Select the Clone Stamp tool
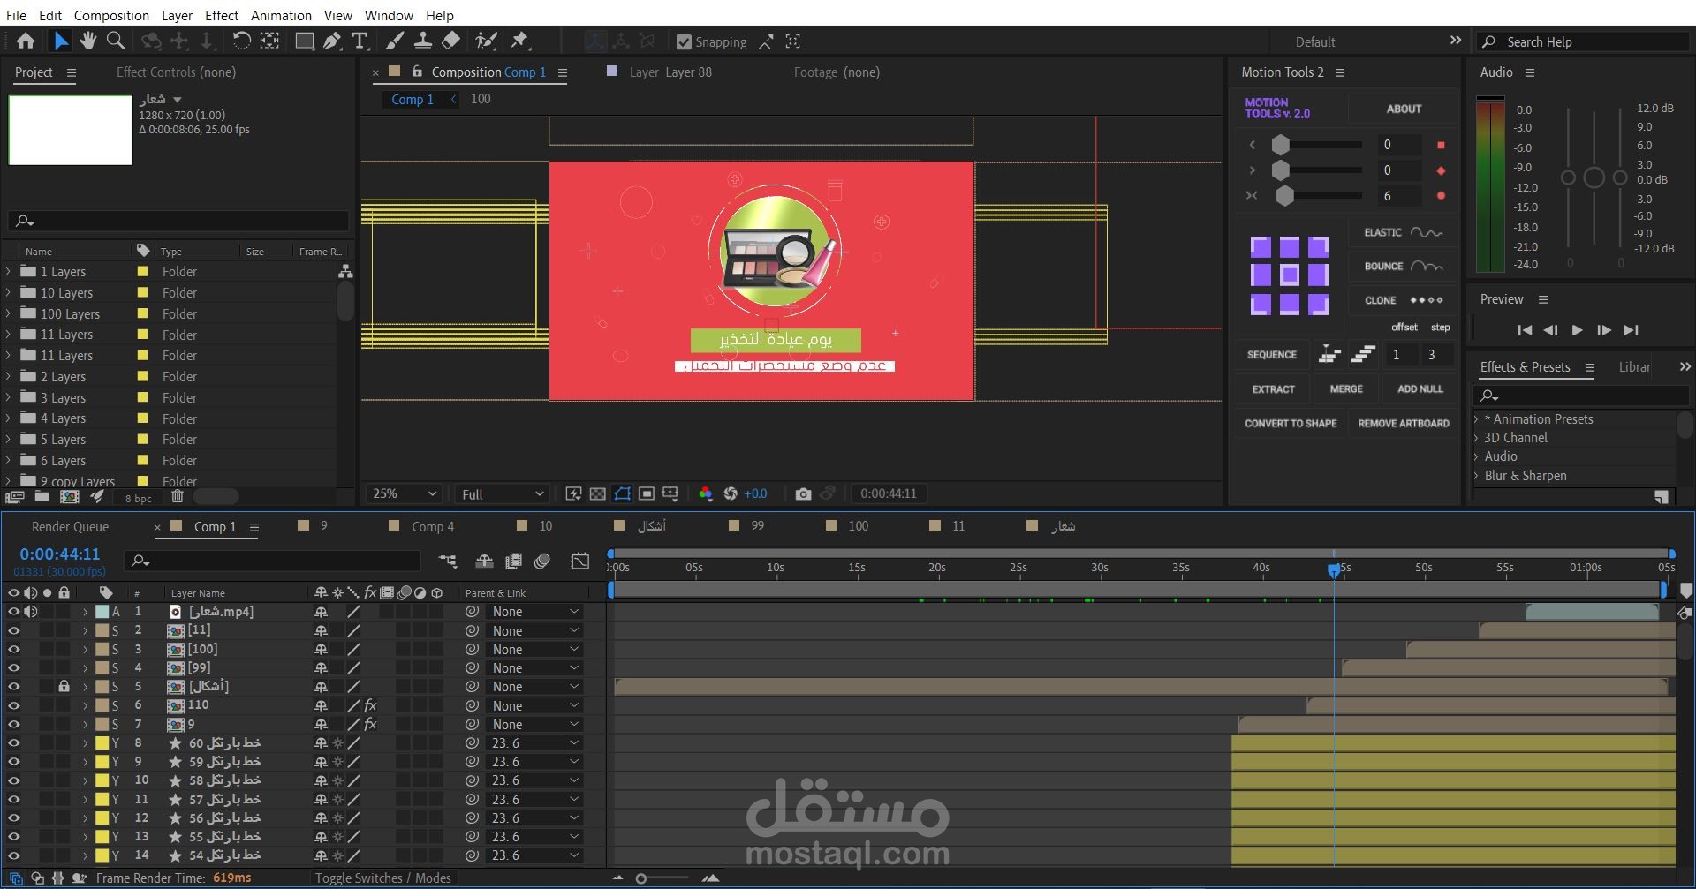 pos(423,41)
